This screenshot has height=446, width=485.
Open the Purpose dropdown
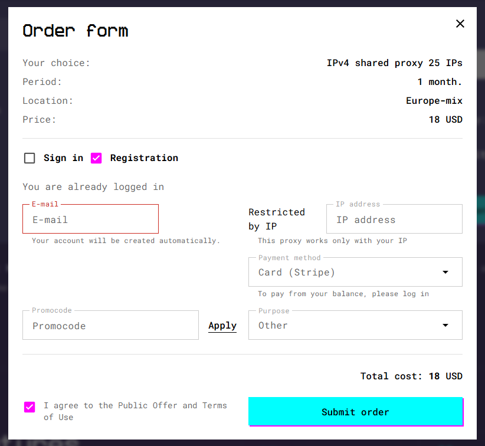355,325
